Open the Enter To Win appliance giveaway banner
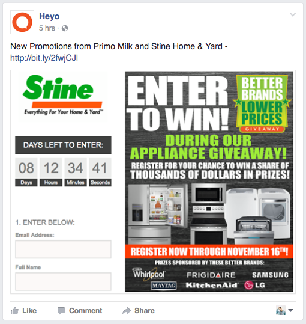Screen dimensions: 306x324 pyautogui.click(x=209, y=182)
